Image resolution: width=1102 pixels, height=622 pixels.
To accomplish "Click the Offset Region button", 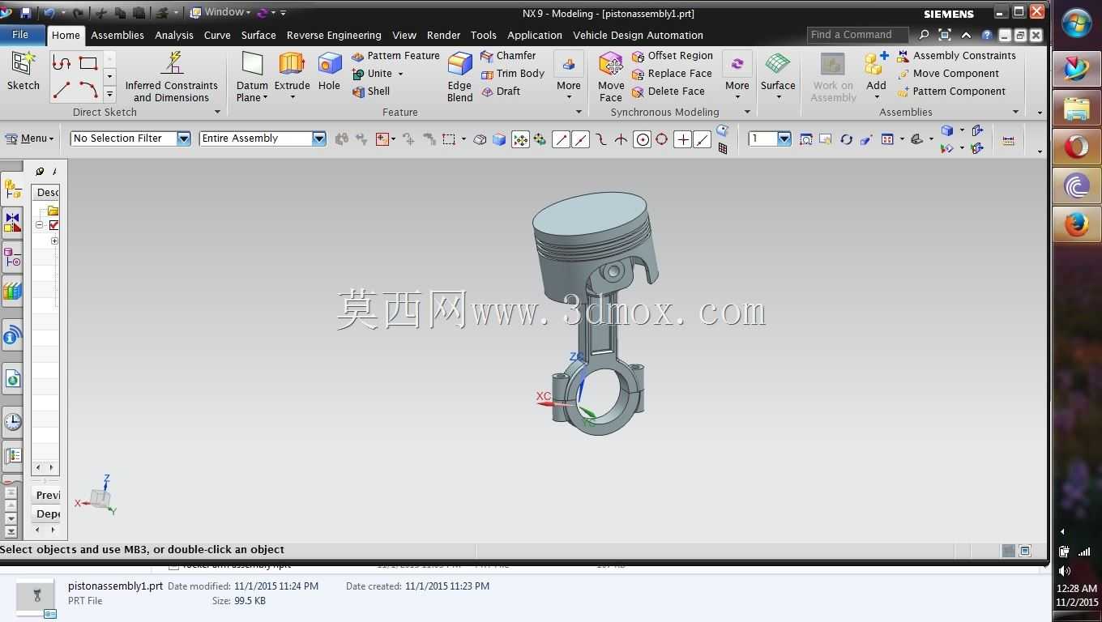I will pos(672,56).
